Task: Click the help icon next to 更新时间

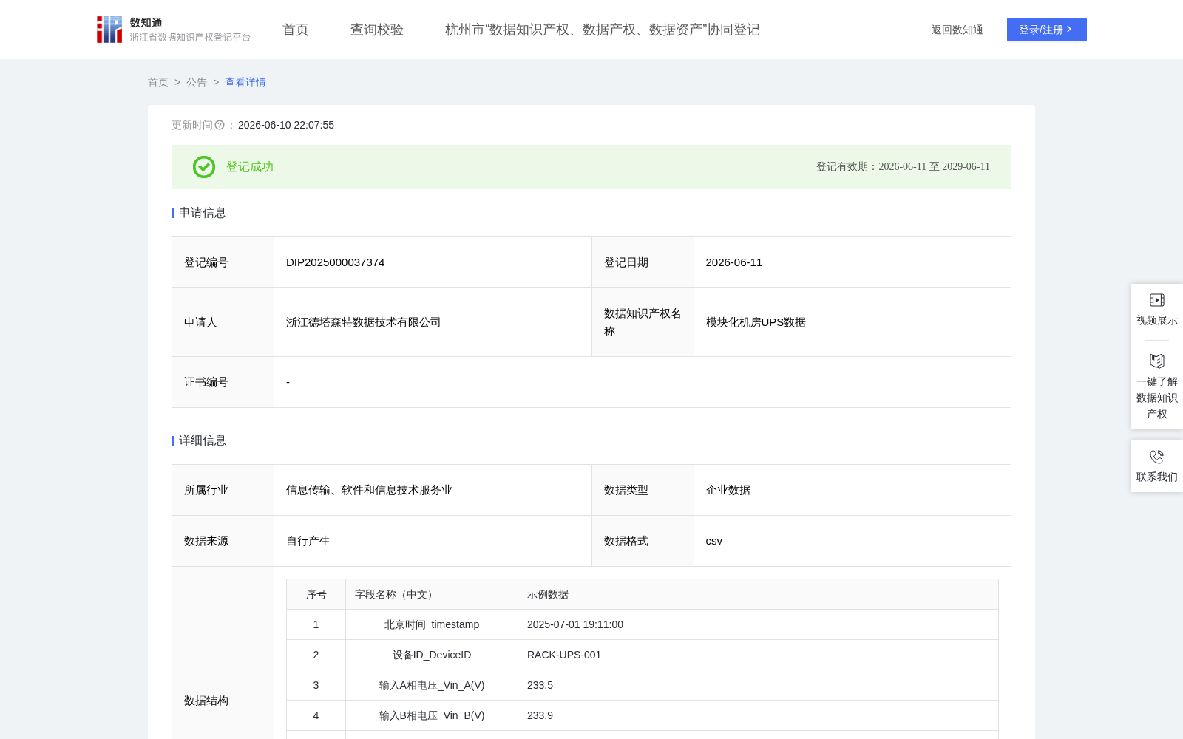Action: point(220,125)
